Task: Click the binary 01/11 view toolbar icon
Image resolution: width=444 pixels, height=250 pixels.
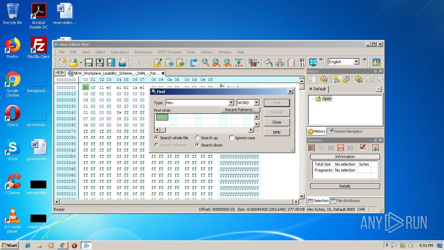Action: click(x=302, y=62)
